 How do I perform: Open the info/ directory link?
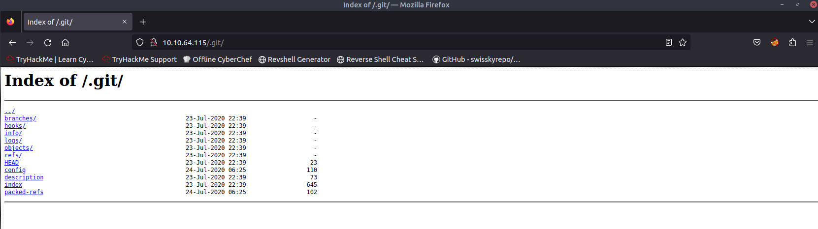coord(13,133)
